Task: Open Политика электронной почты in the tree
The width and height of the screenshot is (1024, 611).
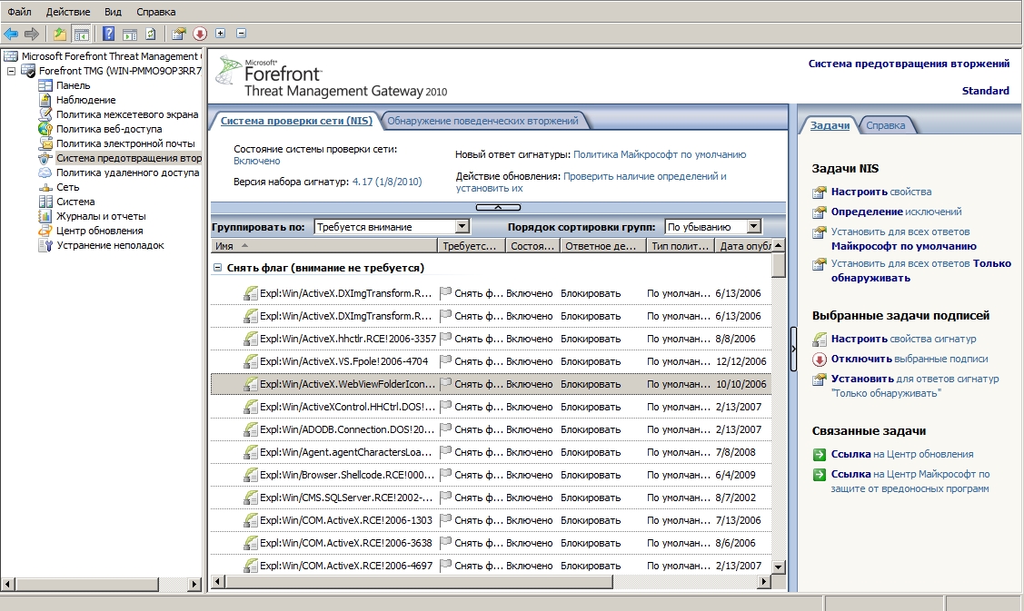Action: pos(125,143)
